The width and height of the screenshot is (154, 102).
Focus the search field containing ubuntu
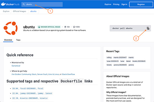42,4
